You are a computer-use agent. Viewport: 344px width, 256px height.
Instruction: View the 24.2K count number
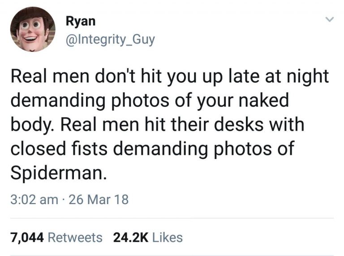130,237
